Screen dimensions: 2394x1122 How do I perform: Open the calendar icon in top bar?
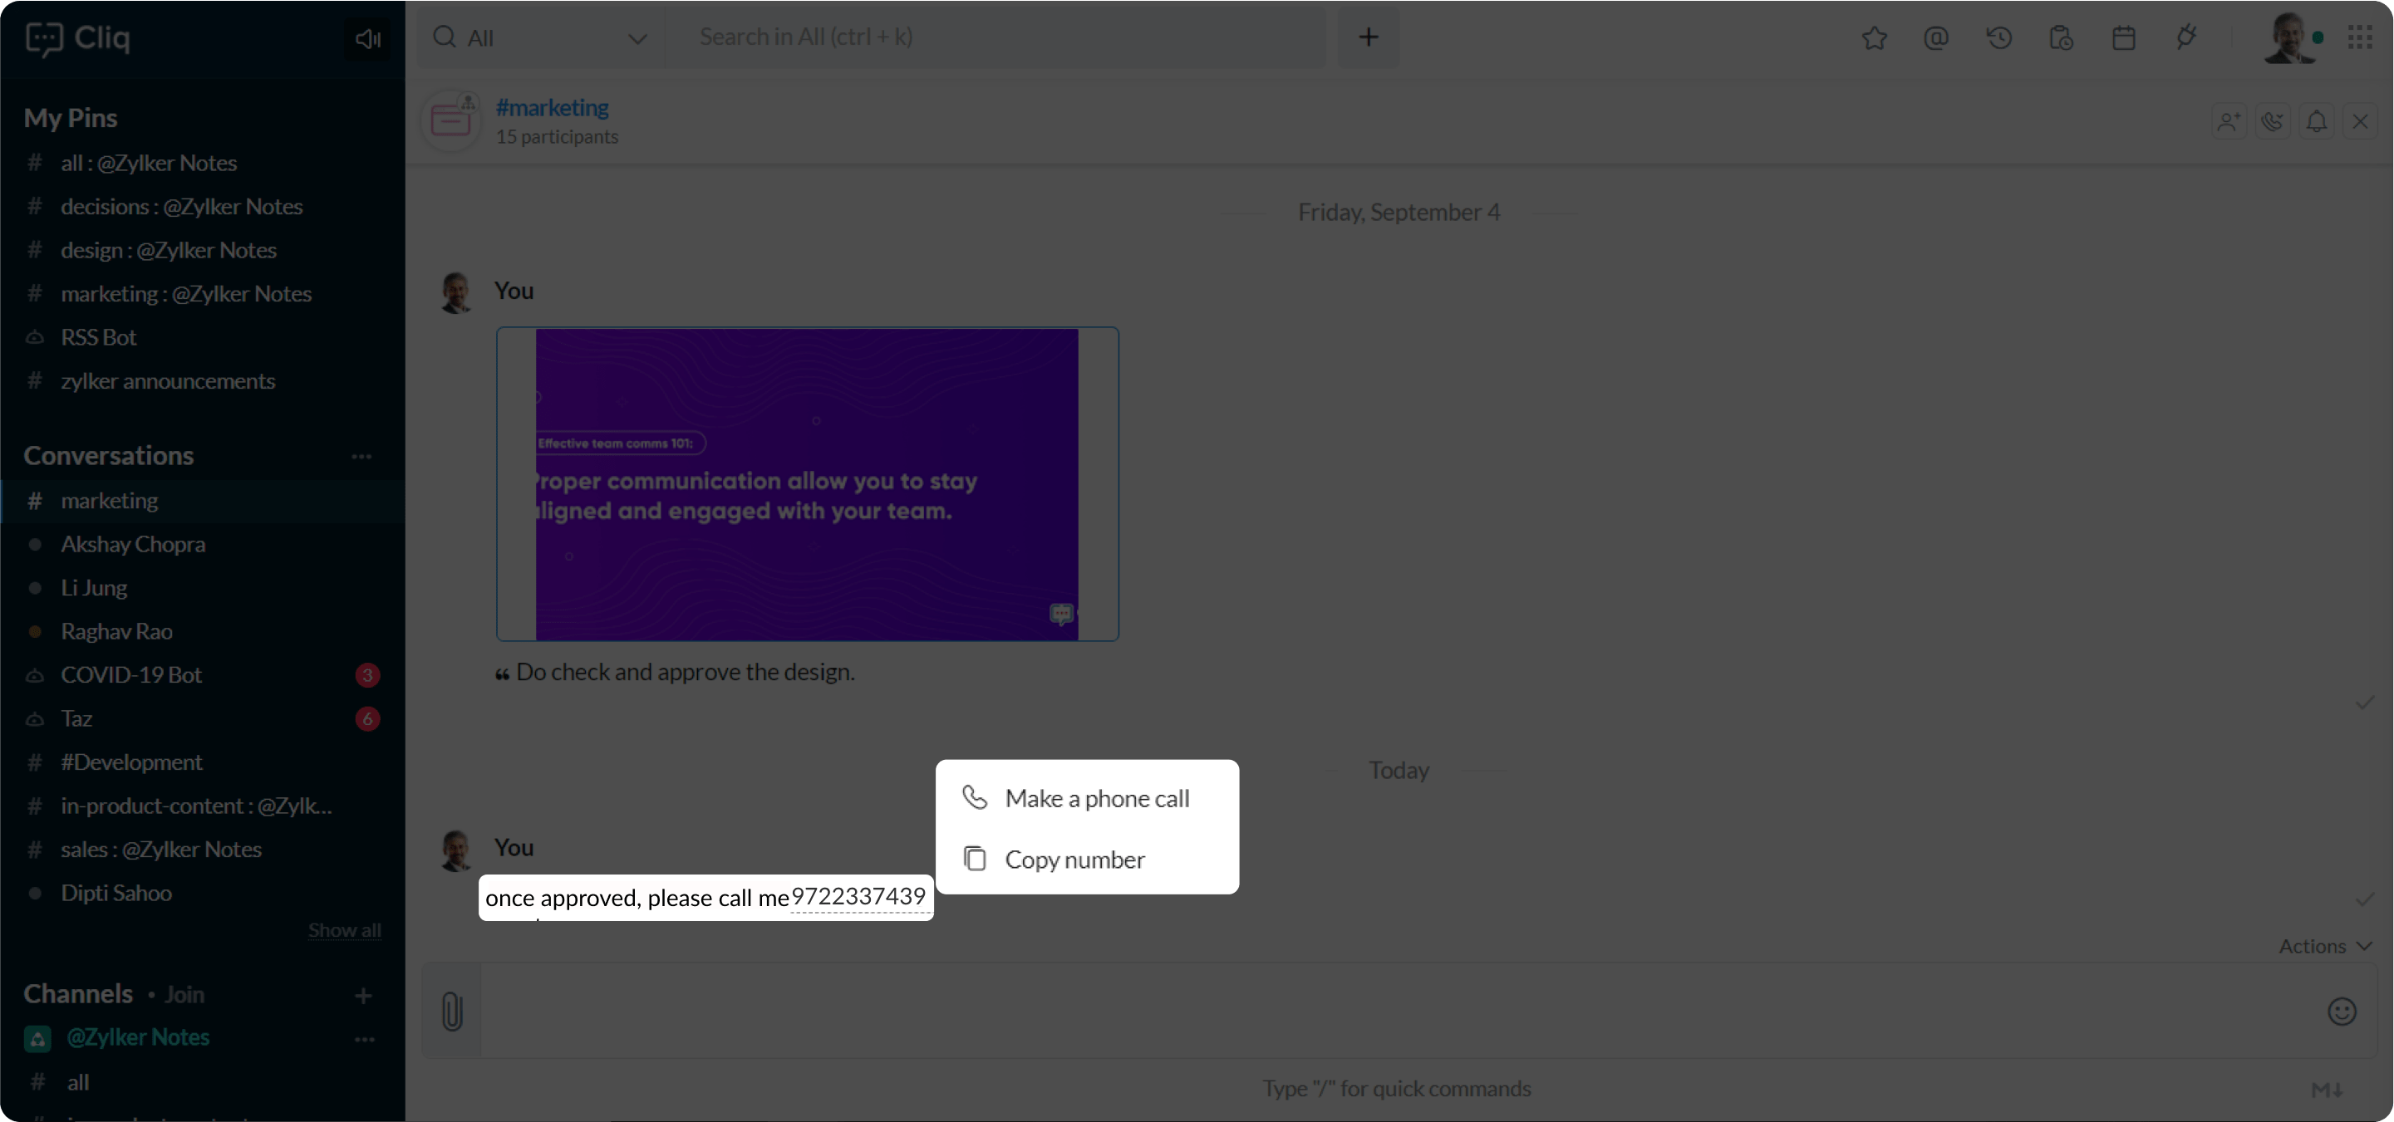(x=2124, y=38)
